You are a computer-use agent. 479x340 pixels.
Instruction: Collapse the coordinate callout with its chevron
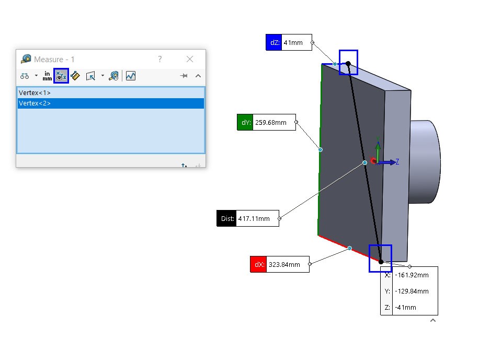point(433,320)
